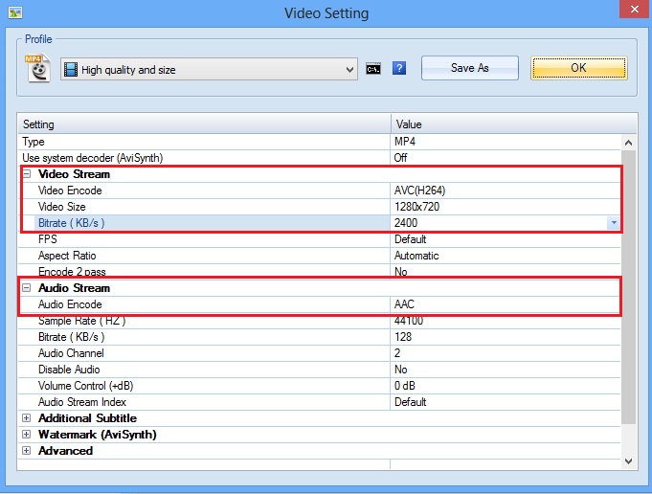Expand the Additional Subtitle section
The image size is (652, 494).
click(x=27, y=418)
